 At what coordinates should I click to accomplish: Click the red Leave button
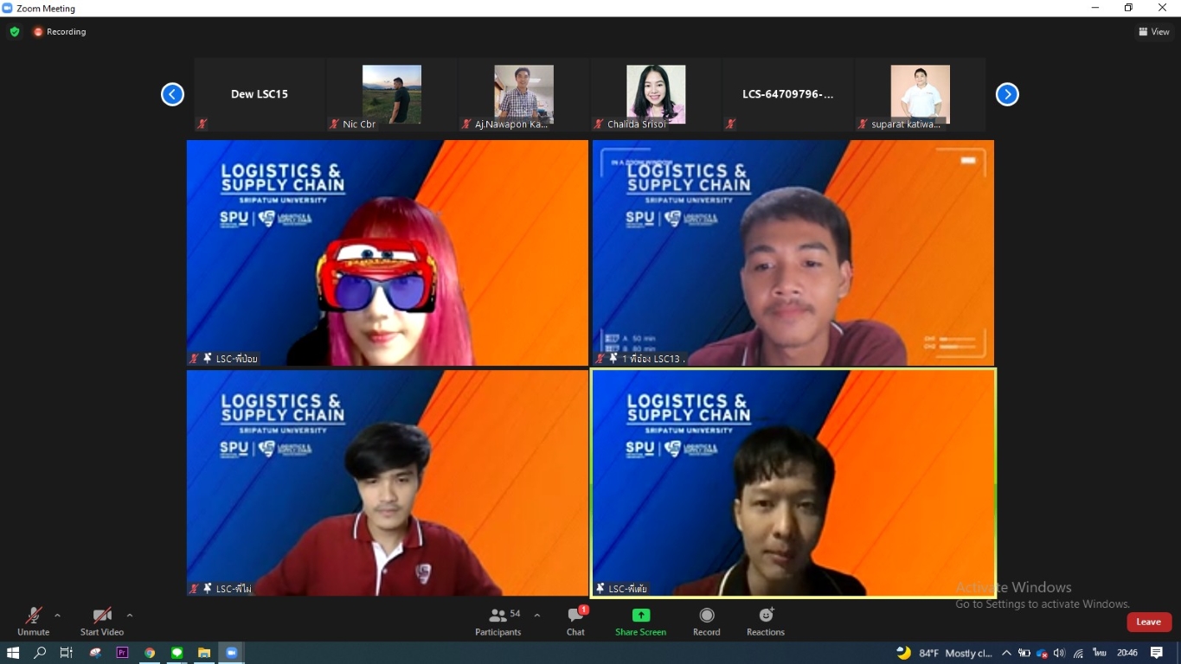1149,622
